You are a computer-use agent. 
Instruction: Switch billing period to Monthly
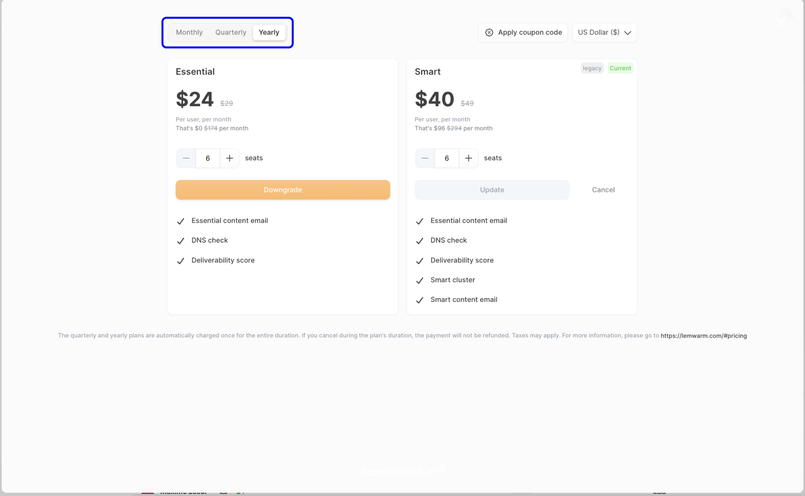pos(189,32)
